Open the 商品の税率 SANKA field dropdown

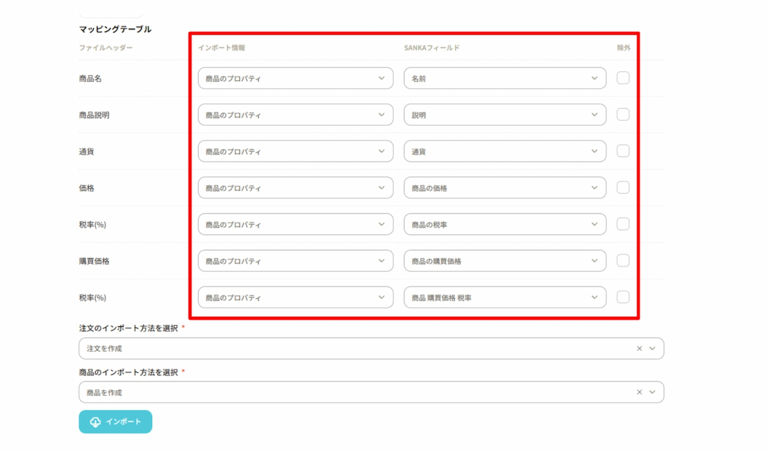(504, 224)
